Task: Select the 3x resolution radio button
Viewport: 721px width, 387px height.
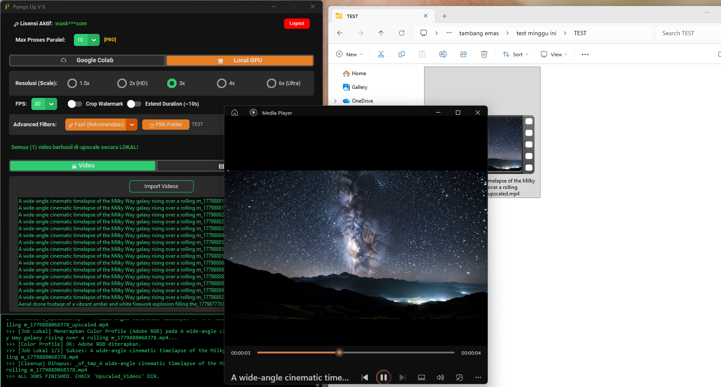Action: pyautogui.click(x=172, y=83)
